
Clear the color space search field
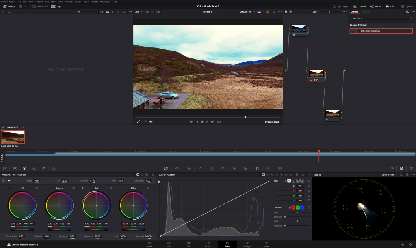click(x=411, y=18)
